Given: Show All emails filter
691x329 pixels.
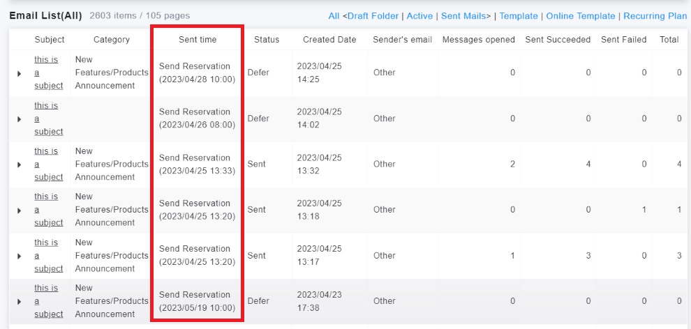Looking at the screenshot, I should (x=334, y=16).
